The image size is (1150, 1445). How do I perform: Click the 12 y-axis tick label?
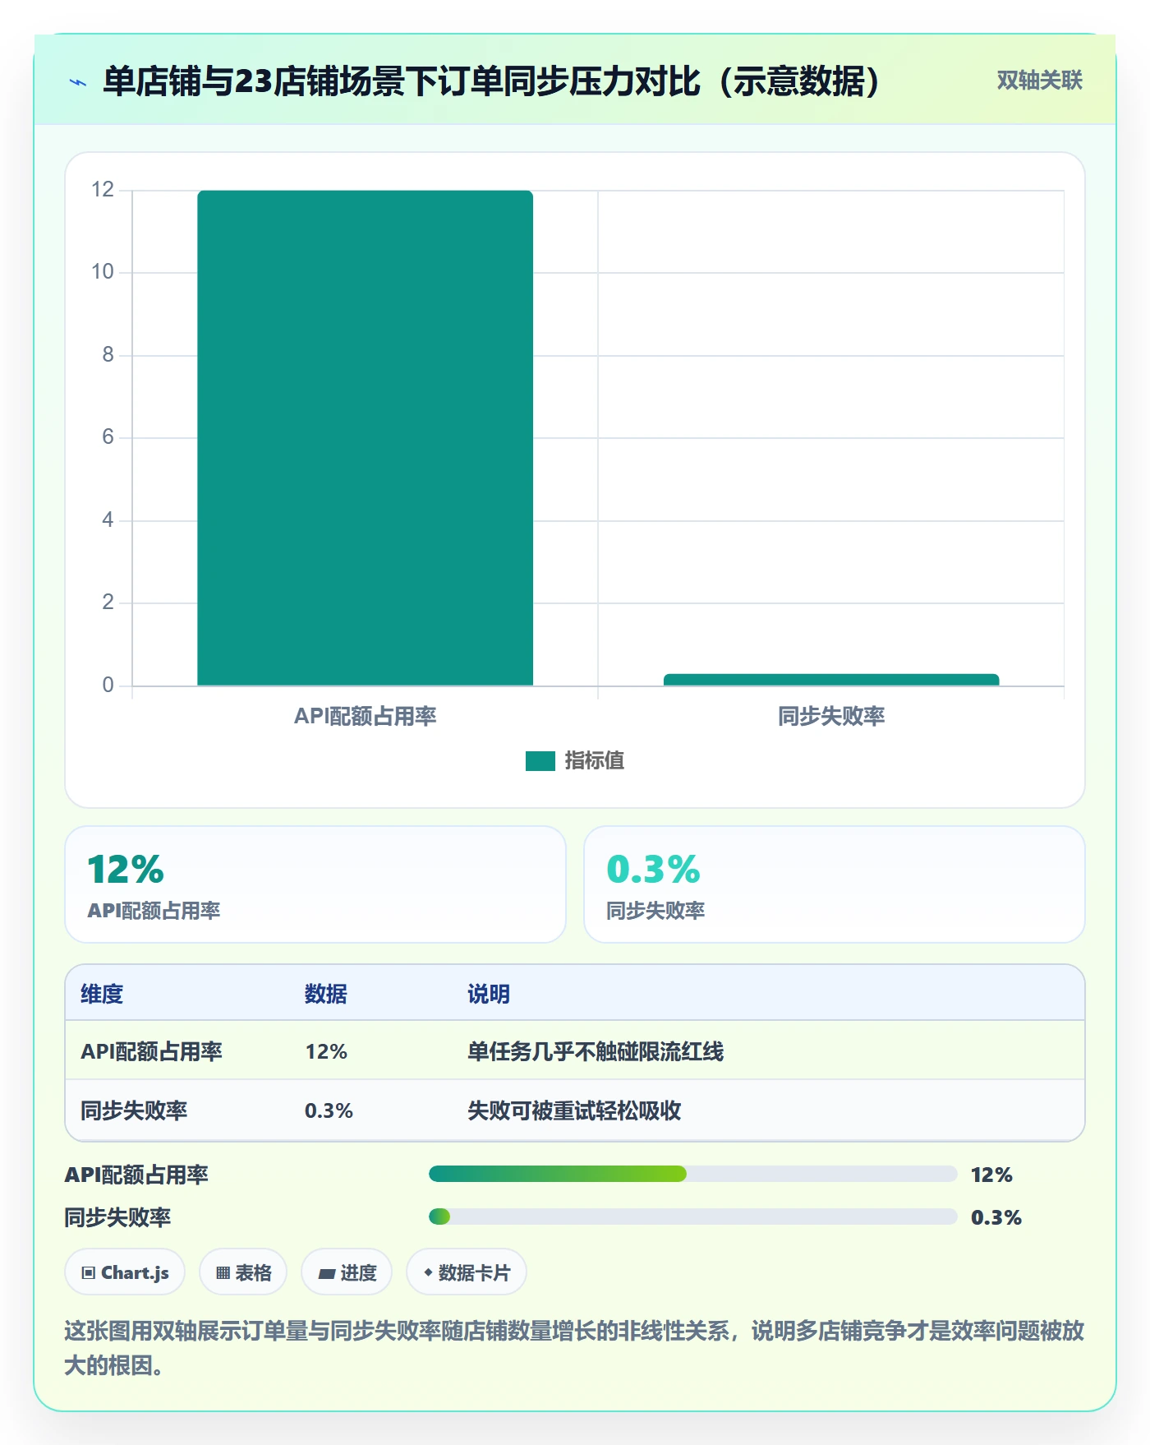coord(103,190)
